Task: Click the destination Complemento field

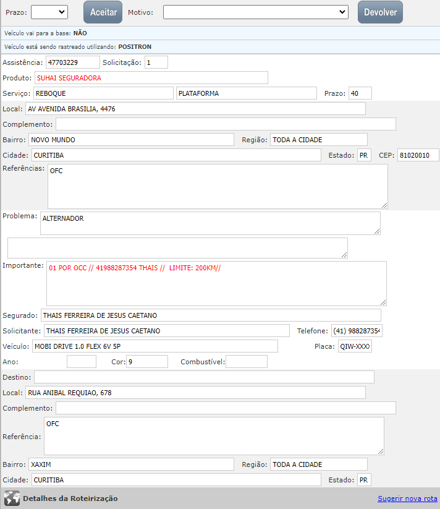Action: pyautogui.click(x=226, y=408)
